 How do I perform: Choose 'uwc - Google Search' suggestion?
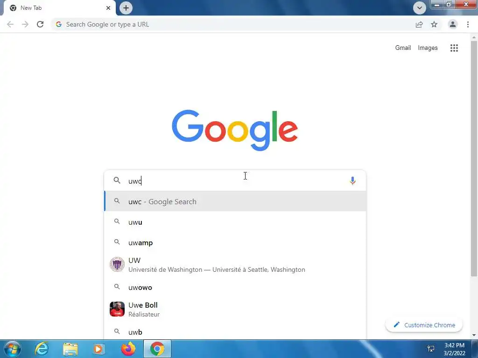[235, 201]
